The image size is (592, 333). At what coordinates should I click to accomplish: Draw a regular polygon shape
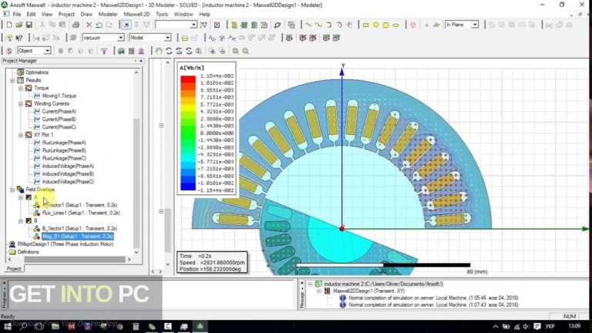pyautogui.click(x=385, y=25)
